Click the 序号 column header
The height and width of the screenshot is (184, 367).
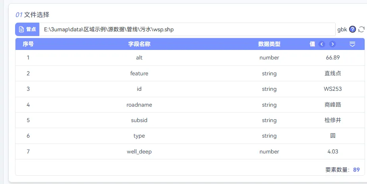point(28,44)
